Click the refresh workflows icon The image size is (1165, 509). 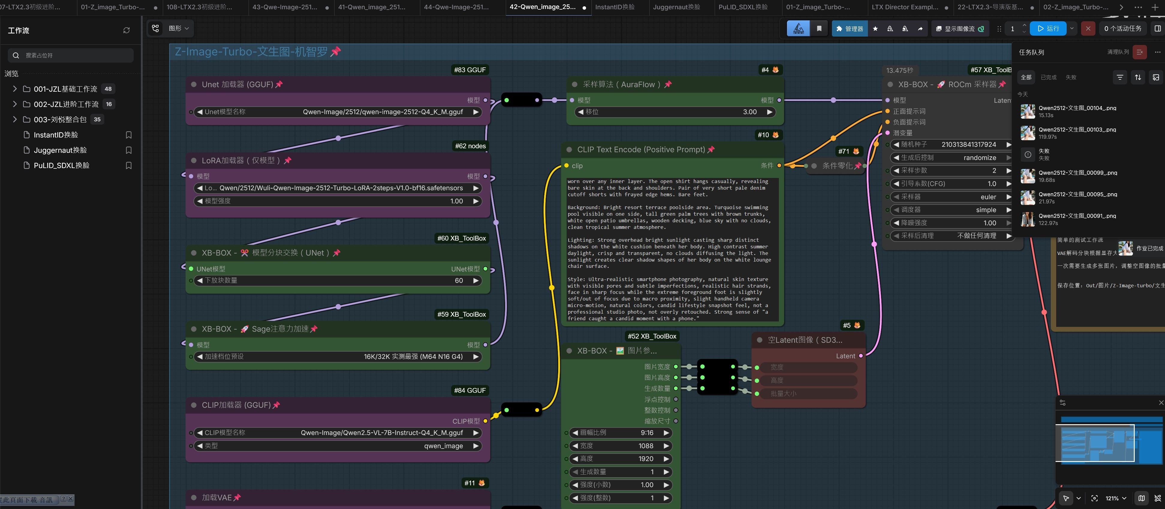point(127,30)
